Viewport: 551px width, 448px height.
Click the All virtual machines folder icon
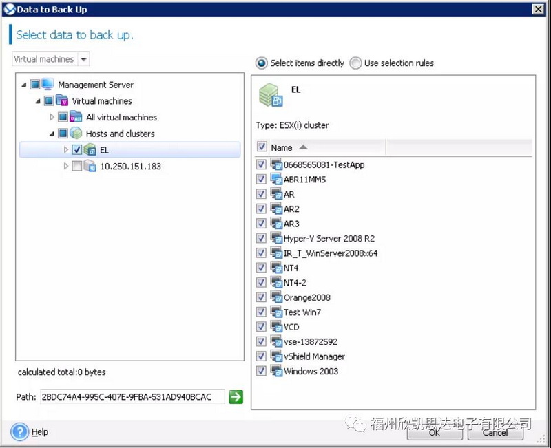76,118
